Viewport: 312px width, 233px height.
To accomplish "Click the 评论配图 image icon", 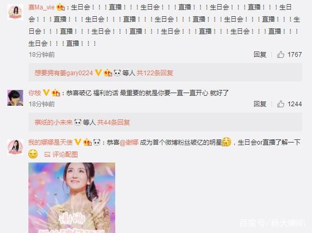I will click(47, 155).
